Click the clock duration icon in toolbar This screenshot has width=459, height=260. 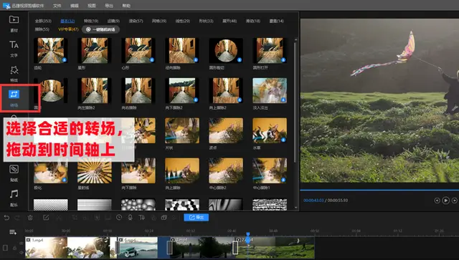pos(119,218)
